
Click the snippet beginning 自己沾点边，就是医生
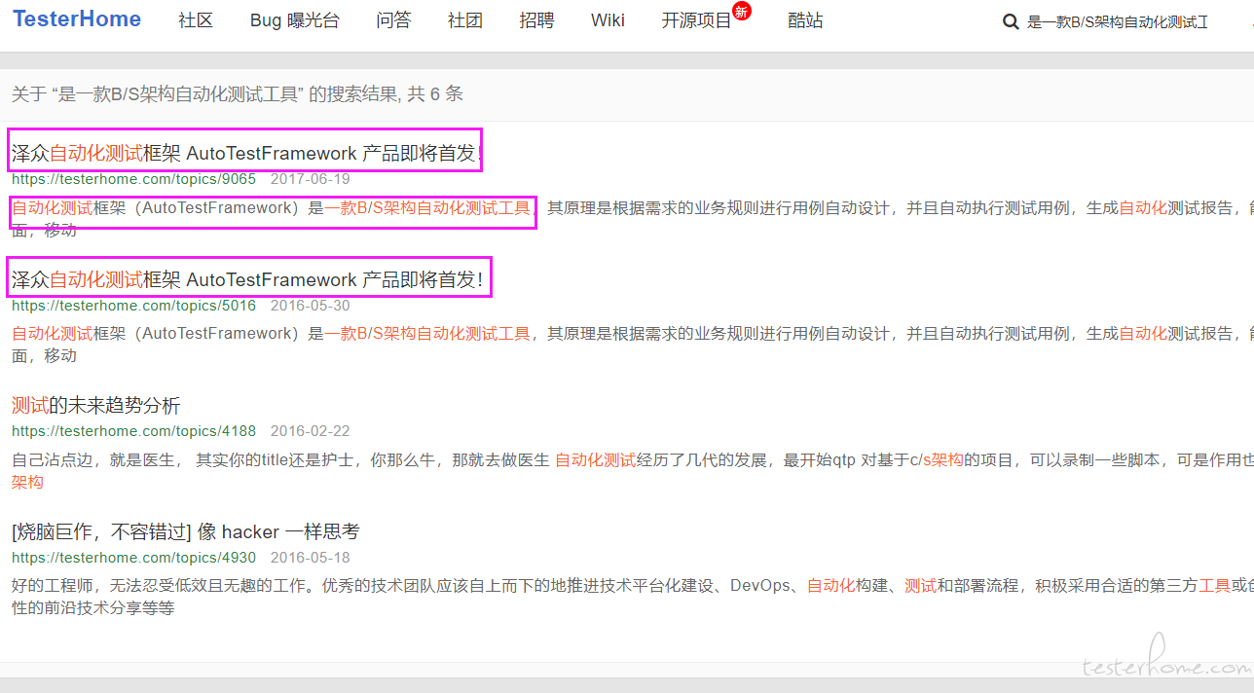pyautogui.click(x=633, y=471)
